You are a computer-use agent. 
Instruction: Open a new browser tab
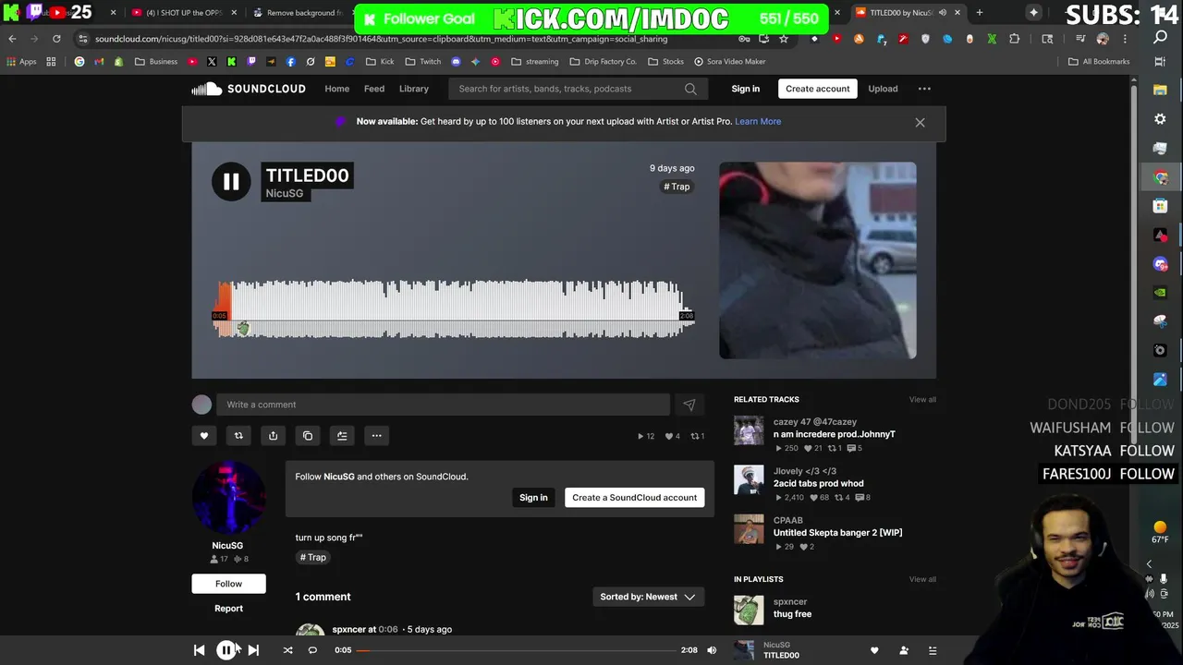(x=979, y=13)
